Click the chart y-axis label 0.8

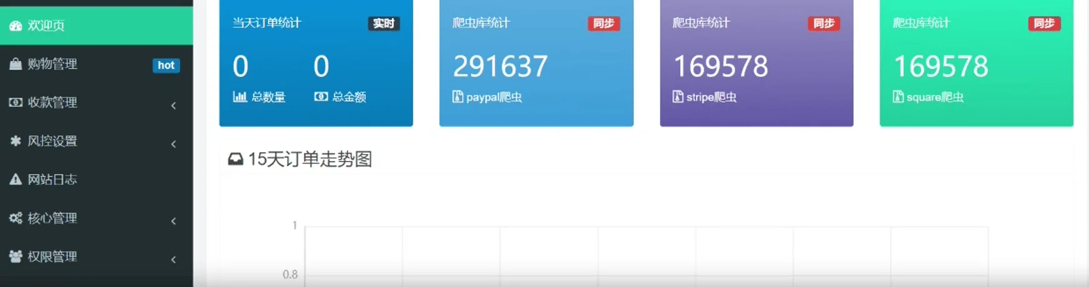click(x=290, y=275)
